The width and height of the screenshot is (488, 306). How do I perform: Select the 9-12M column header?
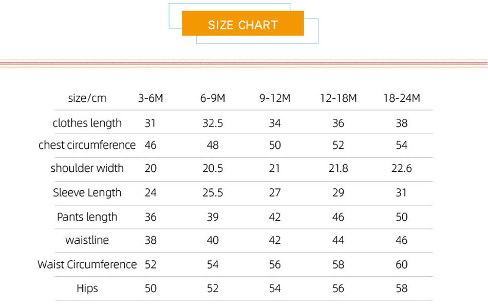(x=275, y=98)
